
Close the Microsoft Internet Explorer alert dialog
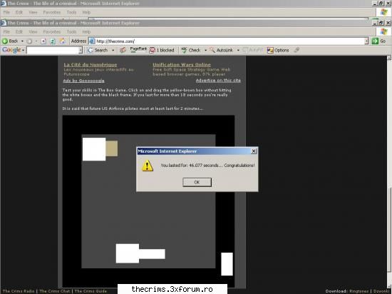coord(254,151)
